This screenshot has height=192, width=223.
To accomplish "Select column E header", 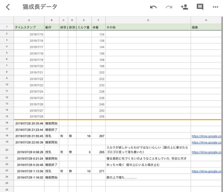I will point(84,20).
